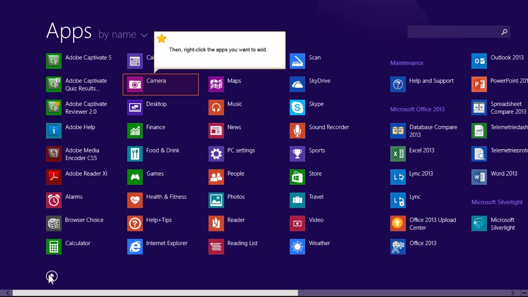Select the Camera app tile
The image size is (528, 297).
tap(160, 84)
